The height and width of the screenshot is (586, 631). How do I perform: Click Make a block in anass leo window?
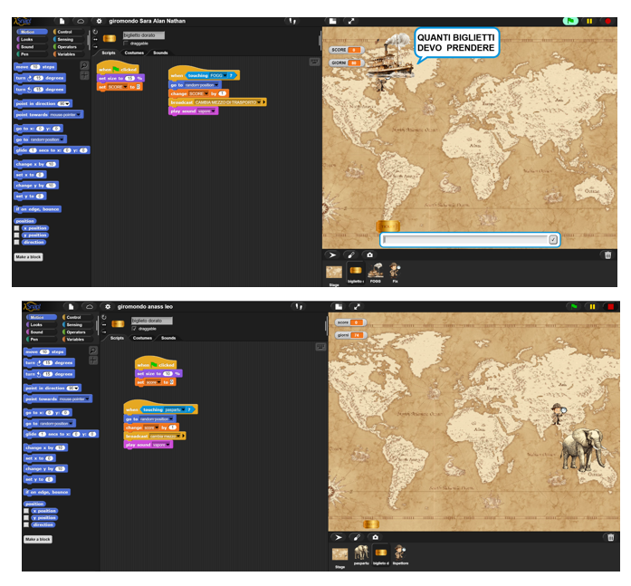tap(38, 539)
